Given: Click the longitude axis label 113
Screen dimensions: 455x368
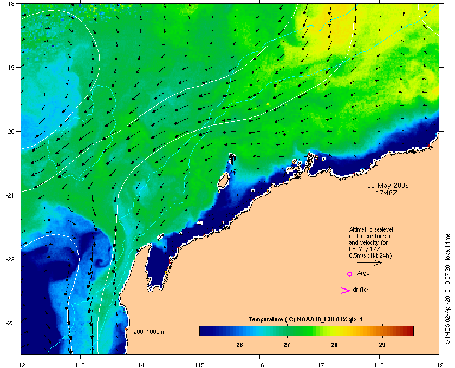Looking at the screenshot, I should (80, 365).
